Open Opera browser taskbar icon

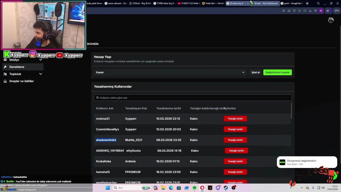pyautogui.click(x=202, y=188)
